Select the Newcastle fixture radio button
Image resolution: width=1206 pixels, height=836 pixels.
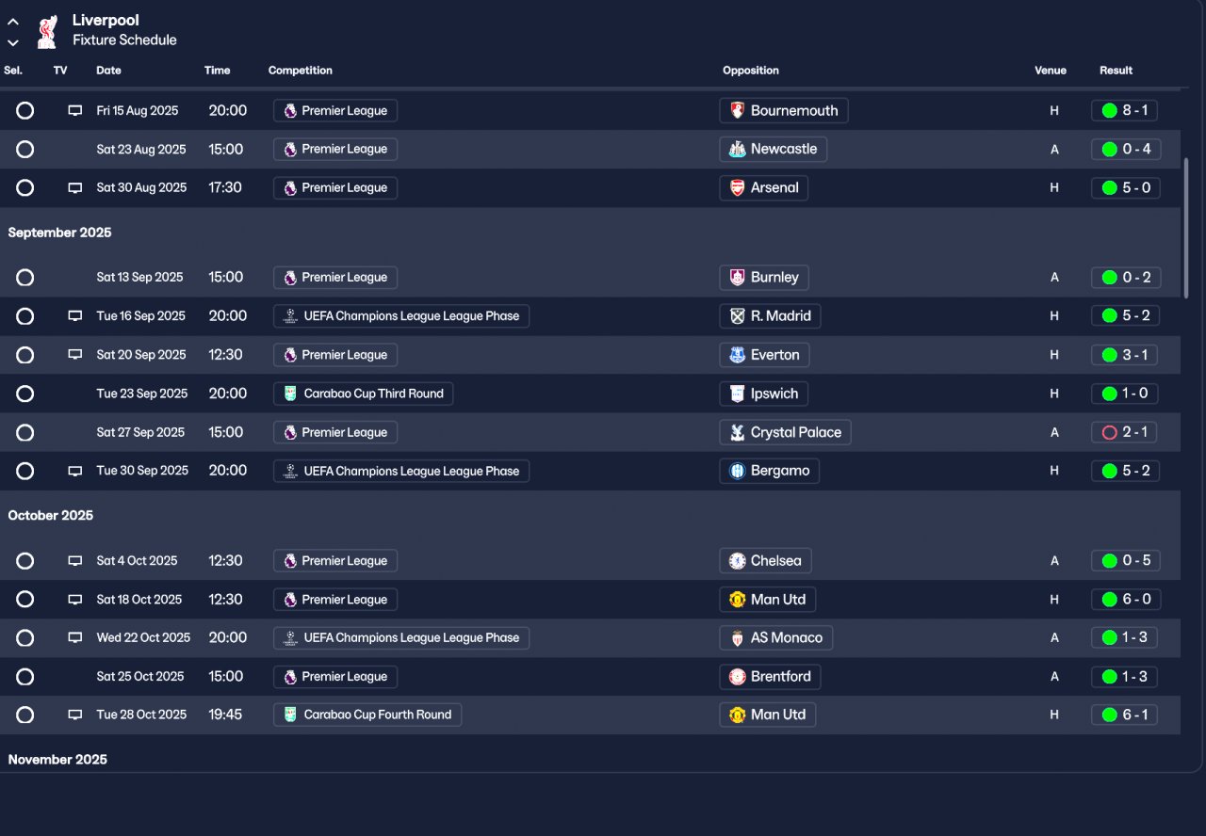[x=25, y=150]
